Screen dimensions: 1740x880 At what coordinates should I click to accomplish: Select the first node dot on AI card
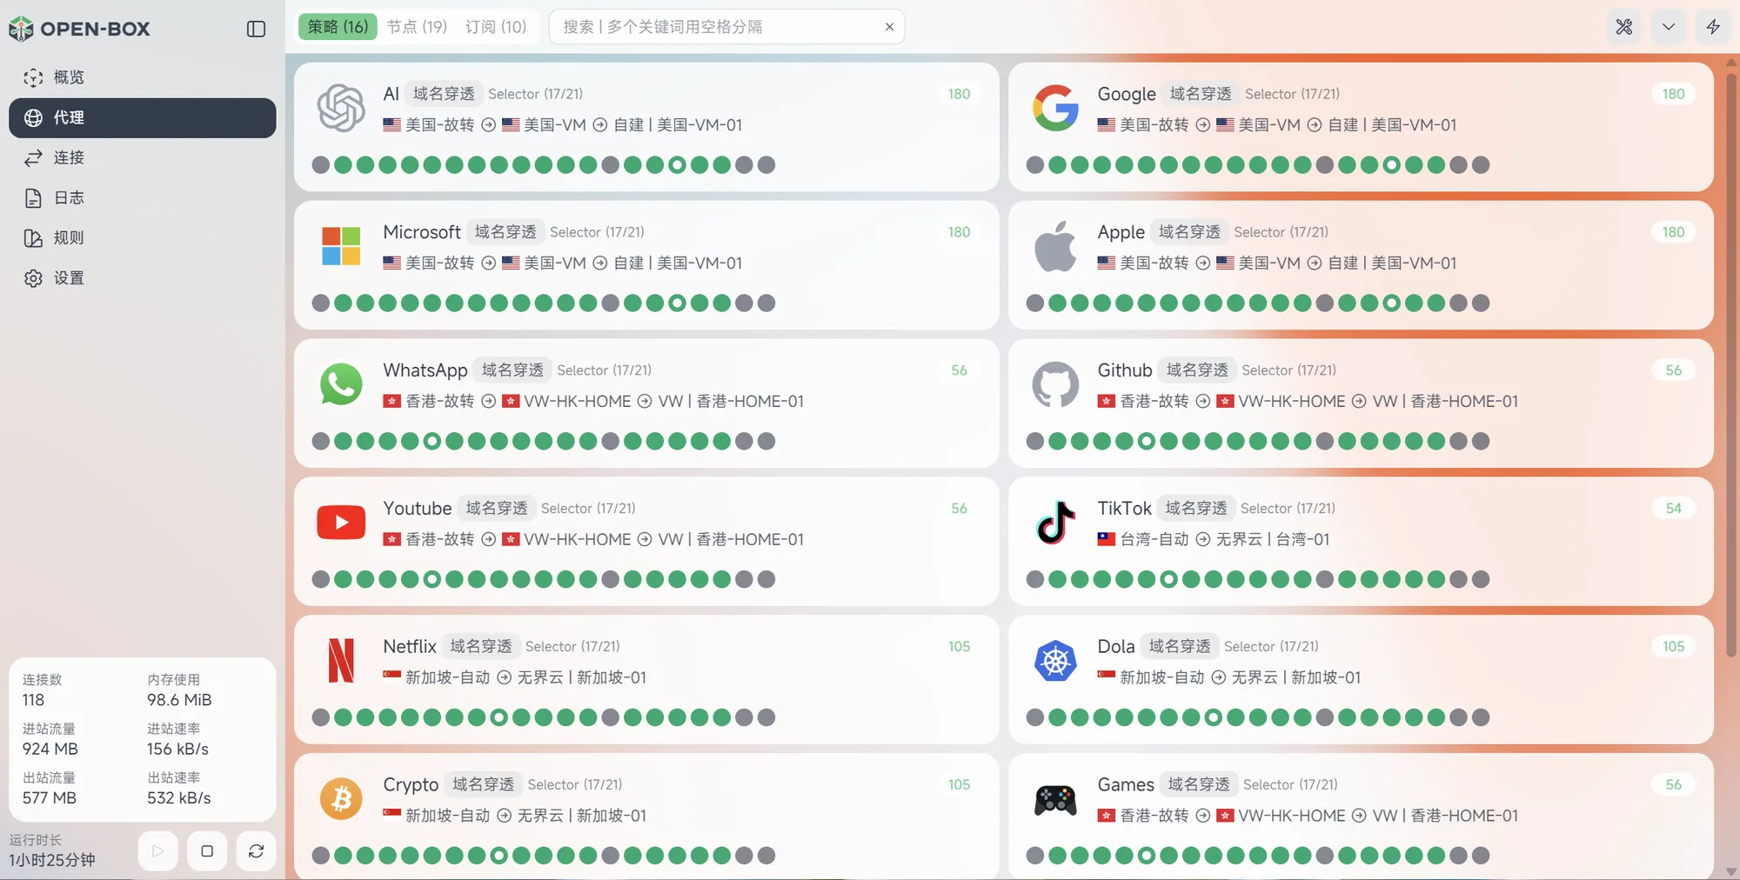320,165
